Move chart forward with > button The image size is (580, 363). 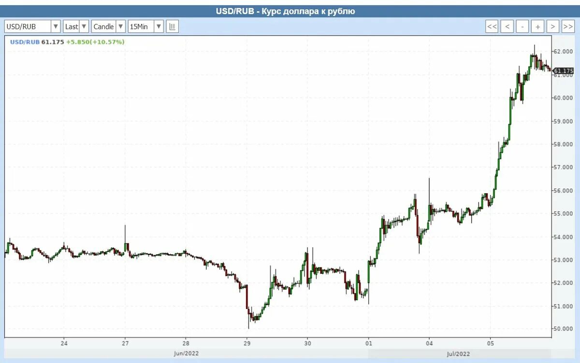[553, 27]
